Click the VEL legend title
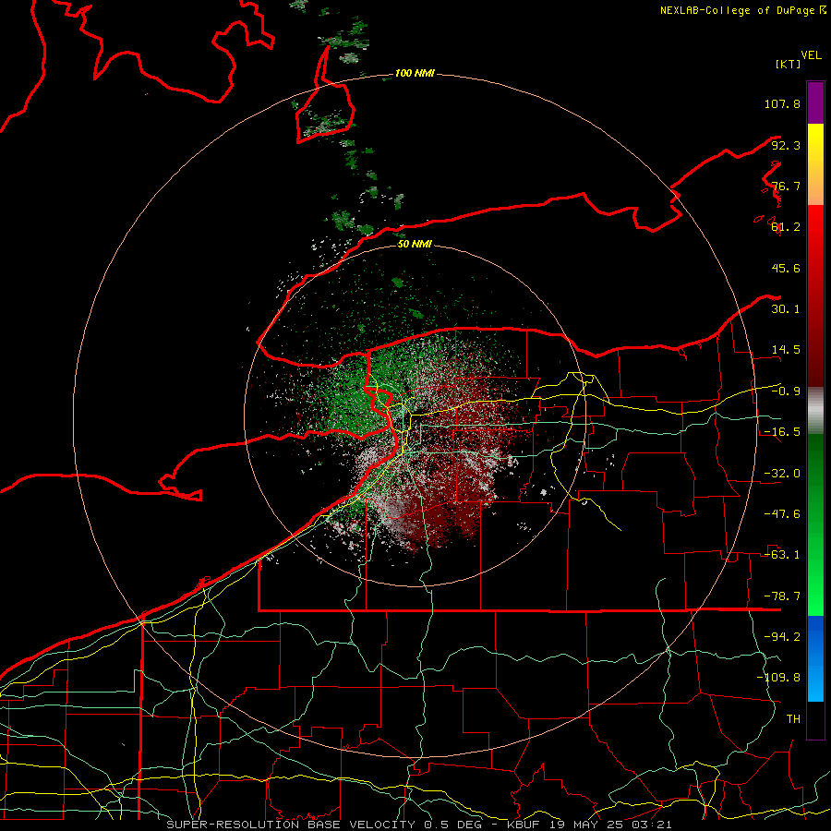831x831 pixels. coord(811,55)
